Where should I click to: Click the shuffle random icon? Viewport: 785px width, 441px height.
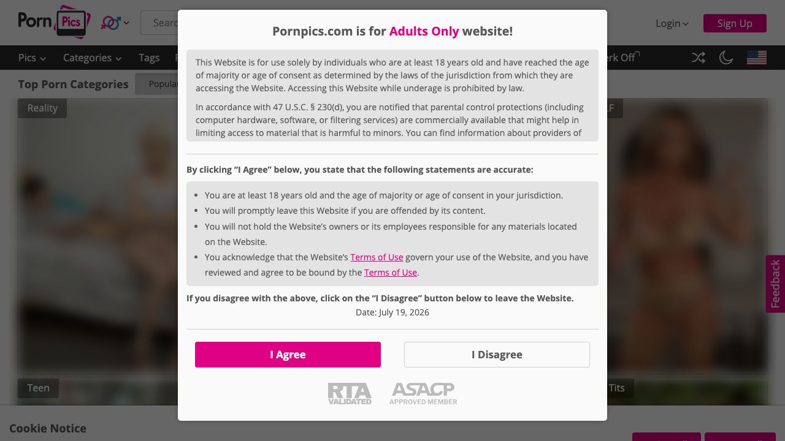click(x=699, y=58)
